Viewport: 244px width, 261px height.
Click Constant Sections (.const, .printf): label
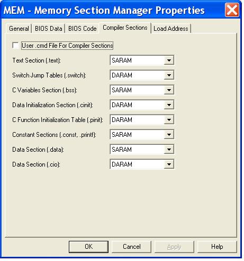[x=54, y=135]
